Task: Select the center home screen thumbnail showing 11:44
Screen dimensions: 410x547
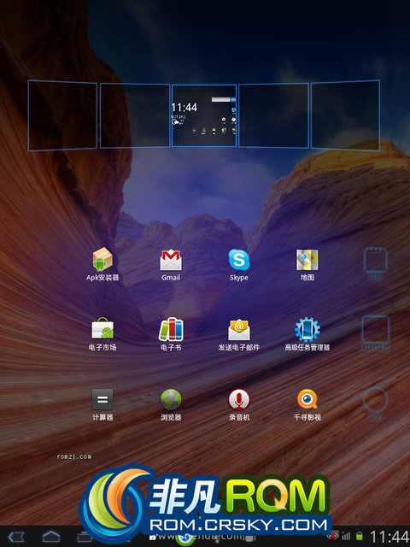Action: (204, 115)
